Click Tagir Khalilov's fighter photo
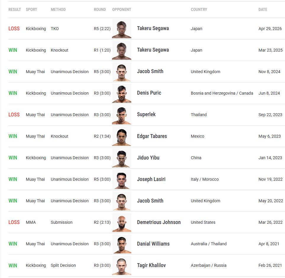This screenshot has height=278, width=285. pos(122,265)
